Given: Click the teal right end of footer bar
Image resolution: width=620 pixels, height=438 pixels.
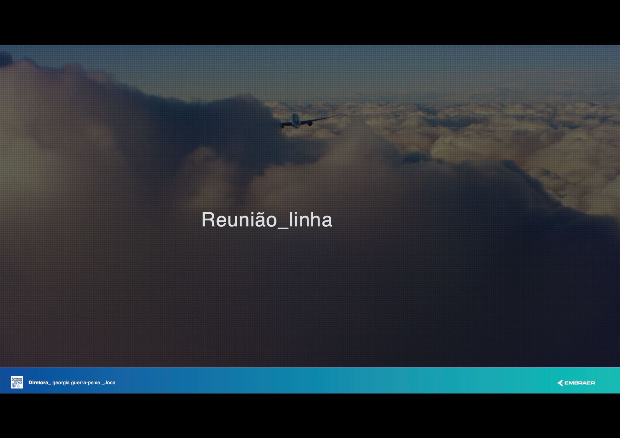Looking at the screenshot, I should pos(608,380).
